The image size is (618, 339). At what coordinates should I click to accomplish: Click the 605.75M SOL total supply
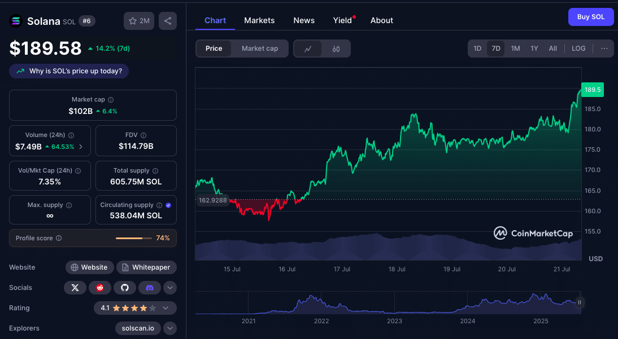click(x=136, y=182)
